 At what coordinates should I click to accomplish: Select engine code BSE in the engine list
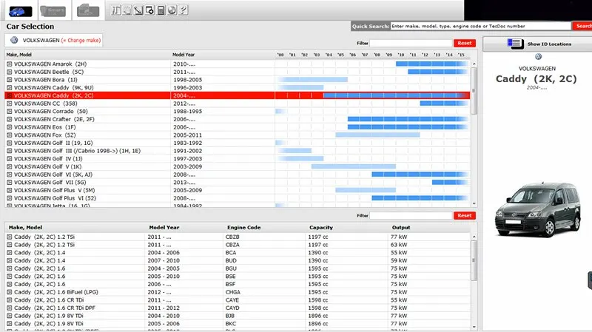click(x=230, y=277)
